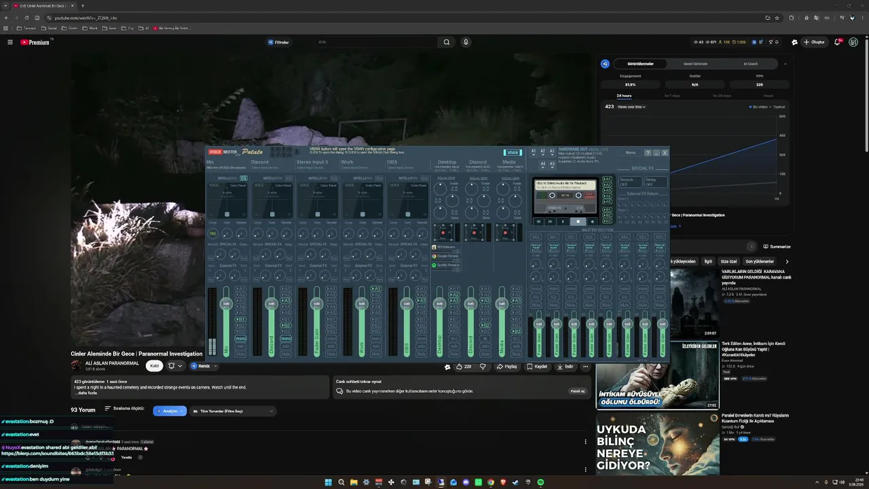Open the Voicemeeter Menu

tap(631, 153)
